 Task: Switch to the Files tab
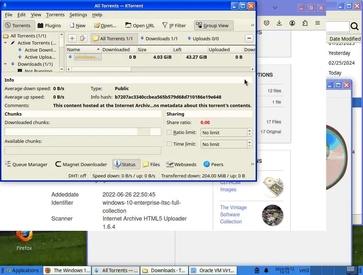[151, 164]
